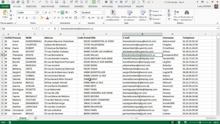Open Styles de cellules gallery

tap(143, 15)
